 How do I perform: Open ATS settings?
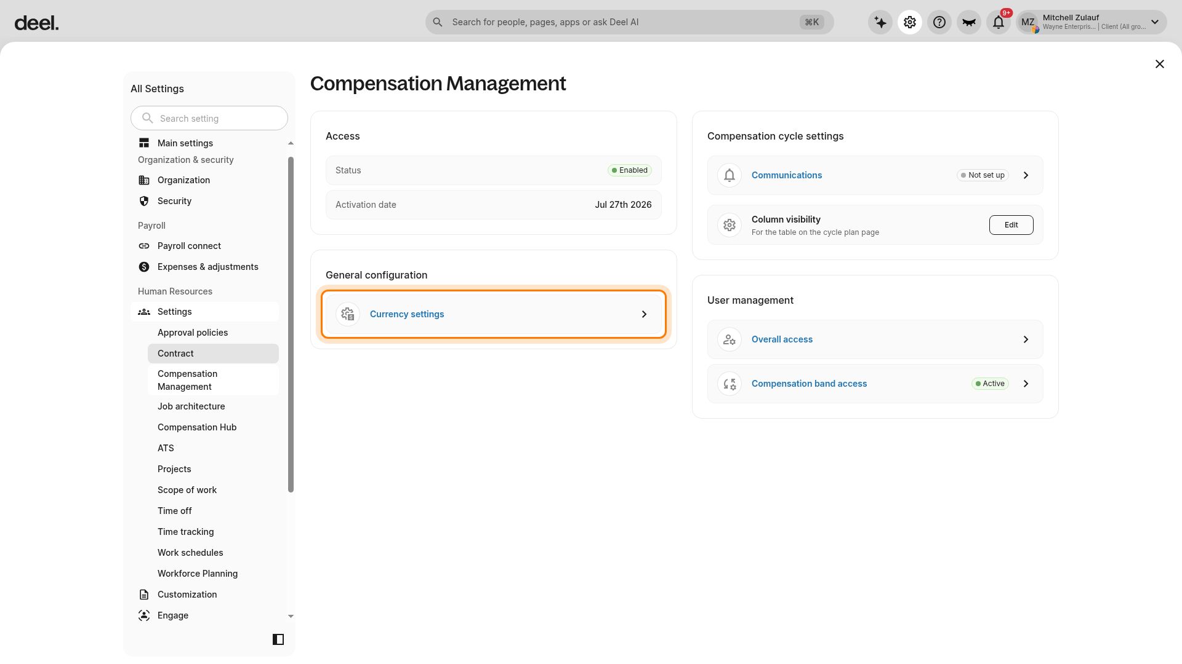(x=213, y=448)
